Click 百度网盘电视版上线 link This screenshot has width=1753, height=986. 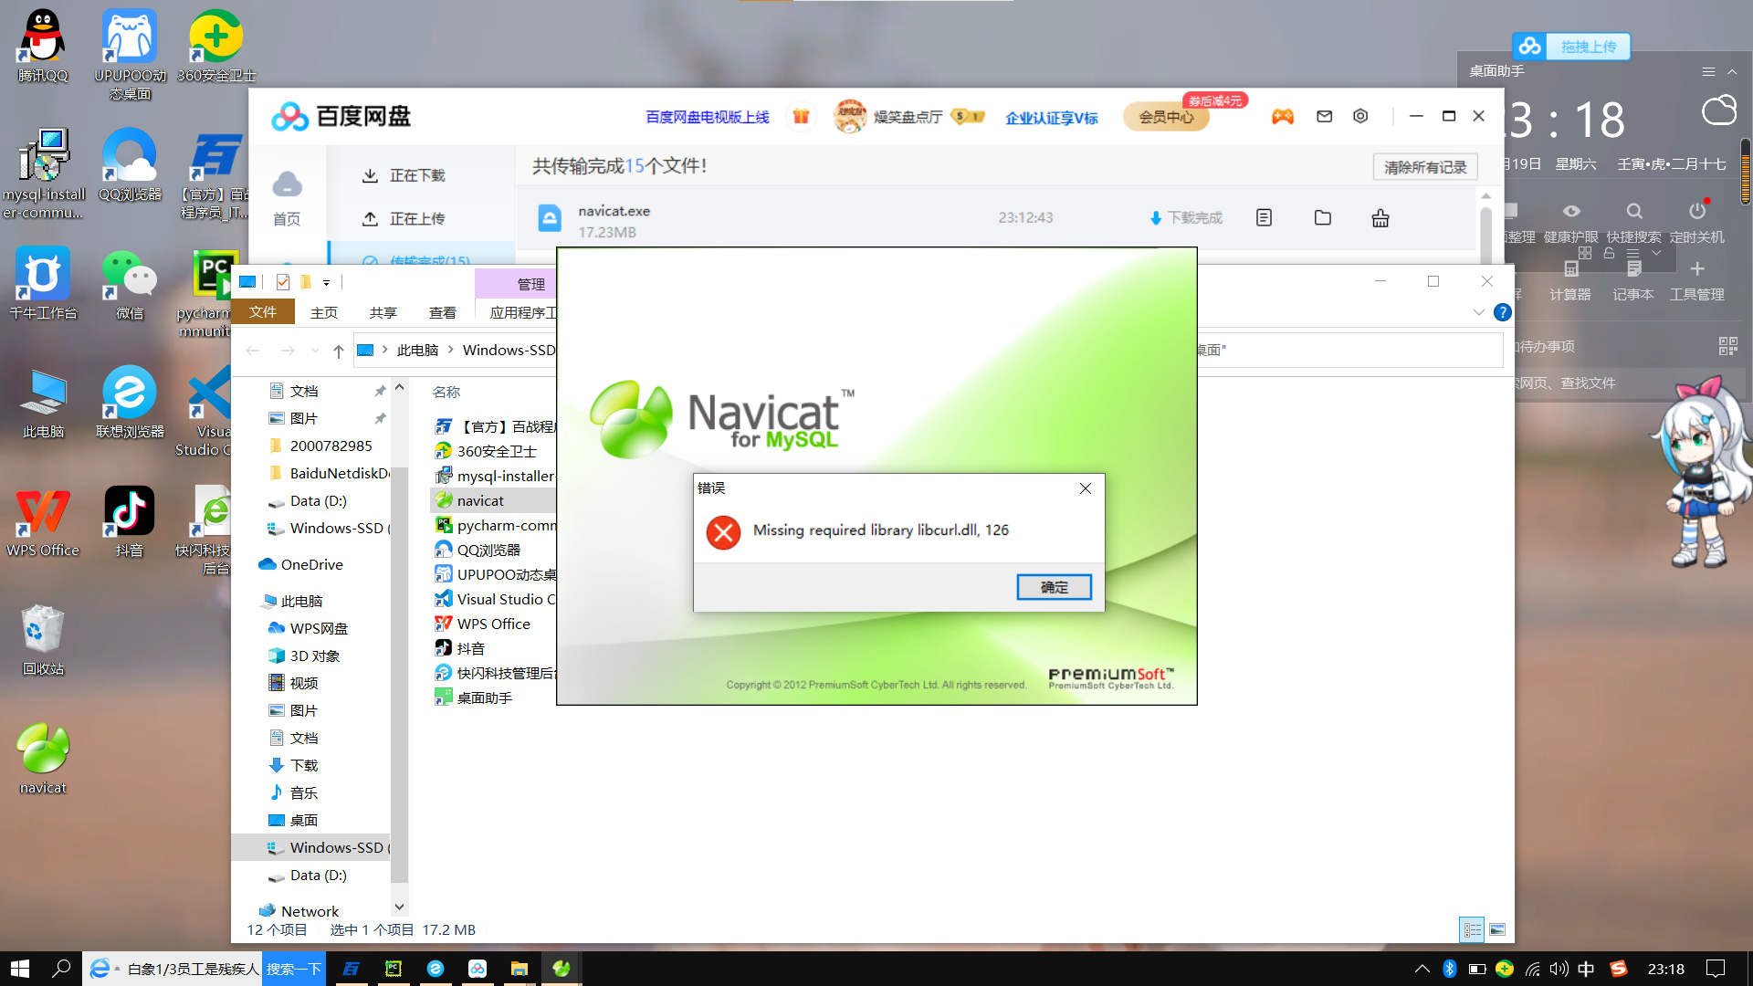pos(707,117)
